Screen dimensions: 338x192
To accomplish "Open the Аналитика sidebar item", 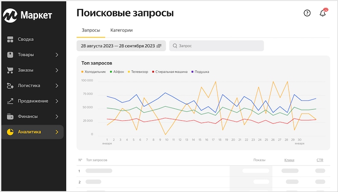I will (32, 132).
